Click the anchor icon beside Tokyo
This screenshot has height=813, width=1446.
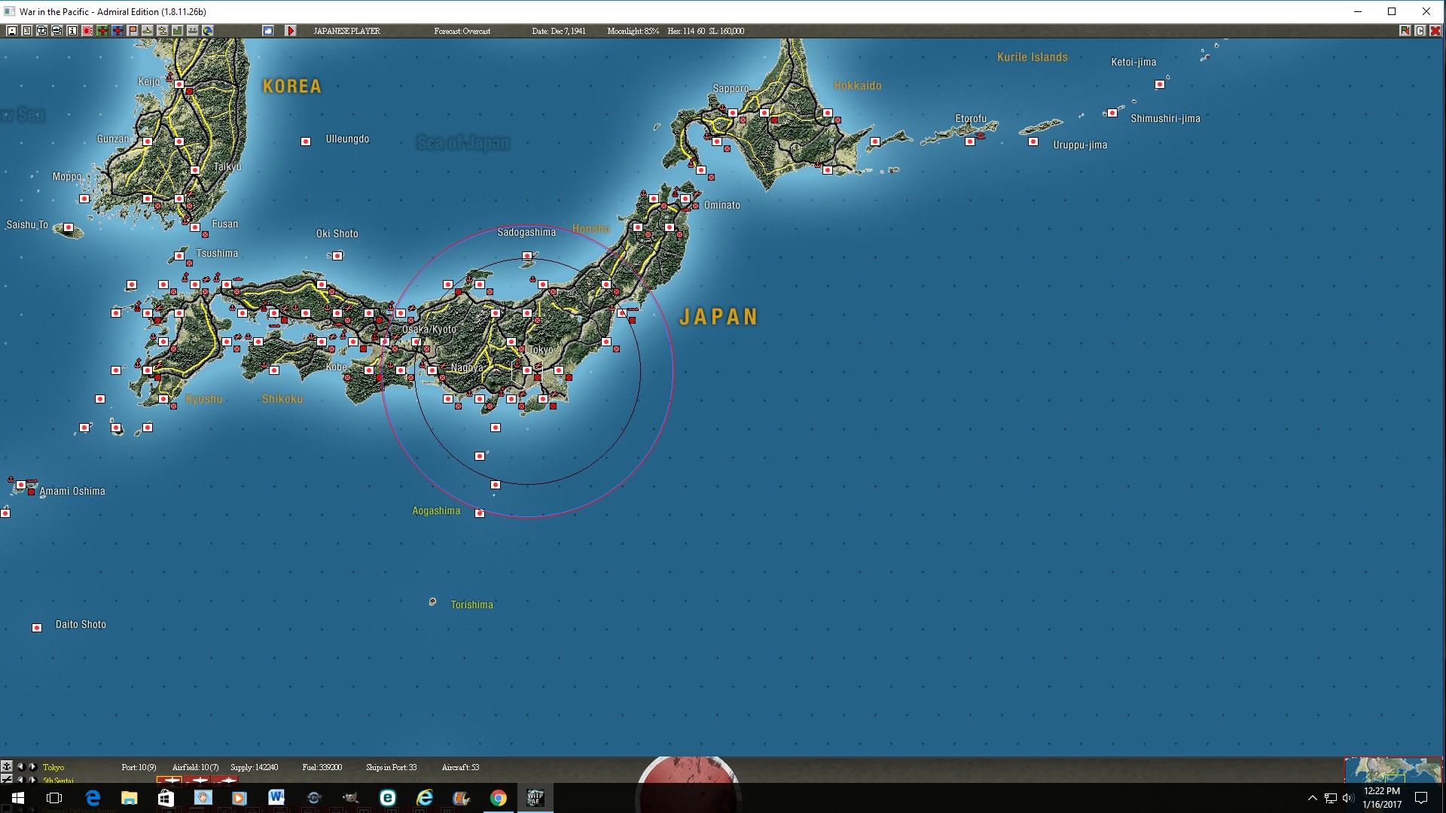tap(7, 766)
